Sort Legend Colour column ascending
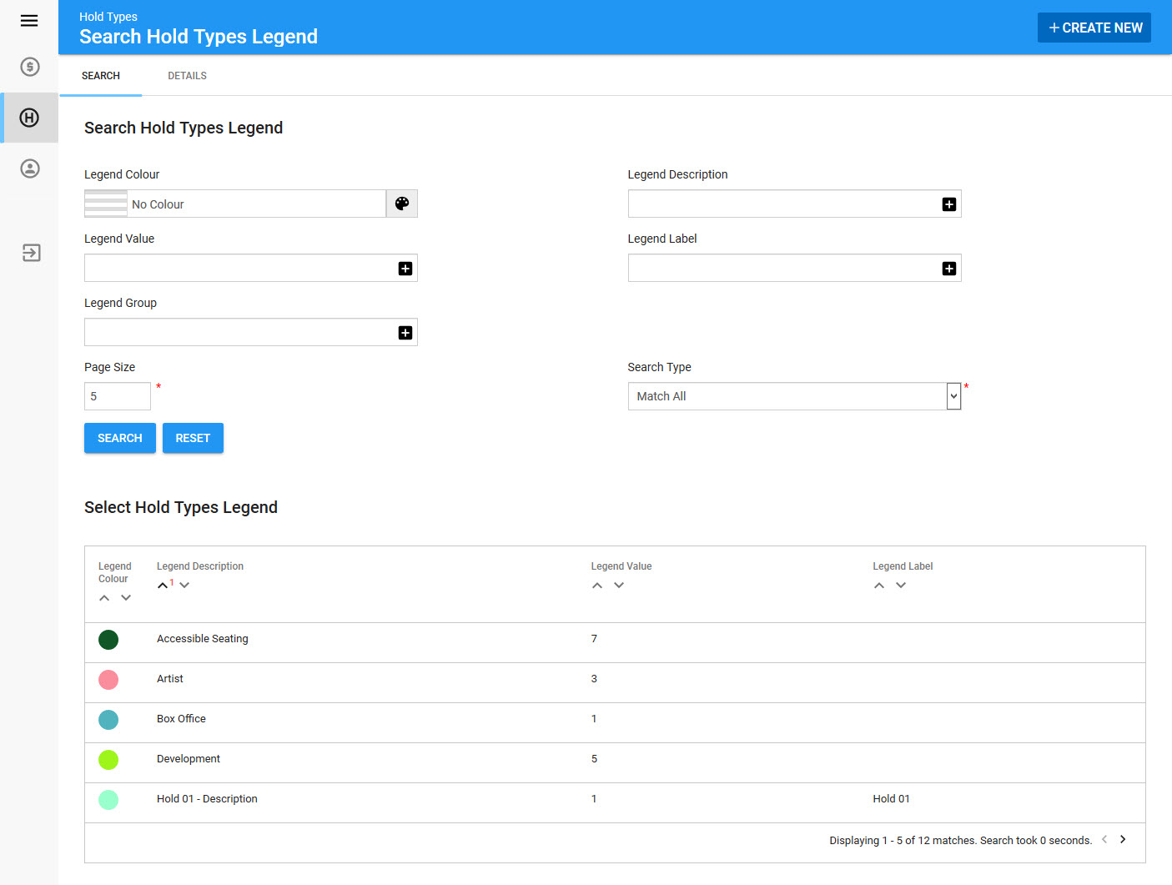Screen dimensions: 1172x885 point(104,598)
